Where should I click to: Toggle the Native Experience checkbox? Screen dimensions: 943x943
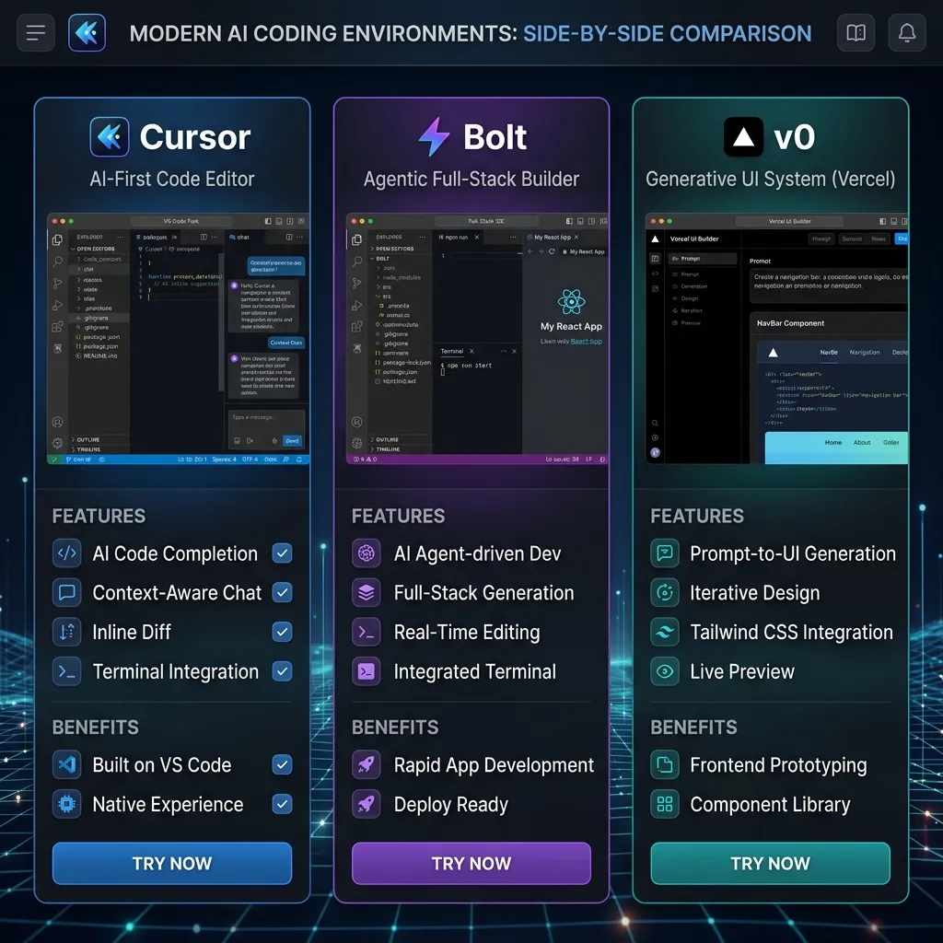(282, 804)
